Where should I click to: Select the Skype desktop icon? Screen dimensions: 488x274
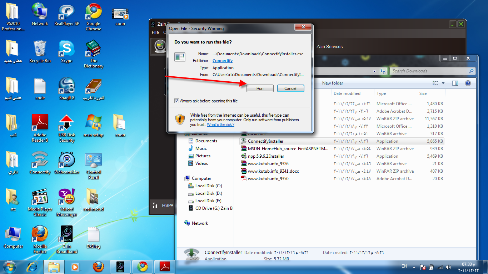[x=67, y=51]
